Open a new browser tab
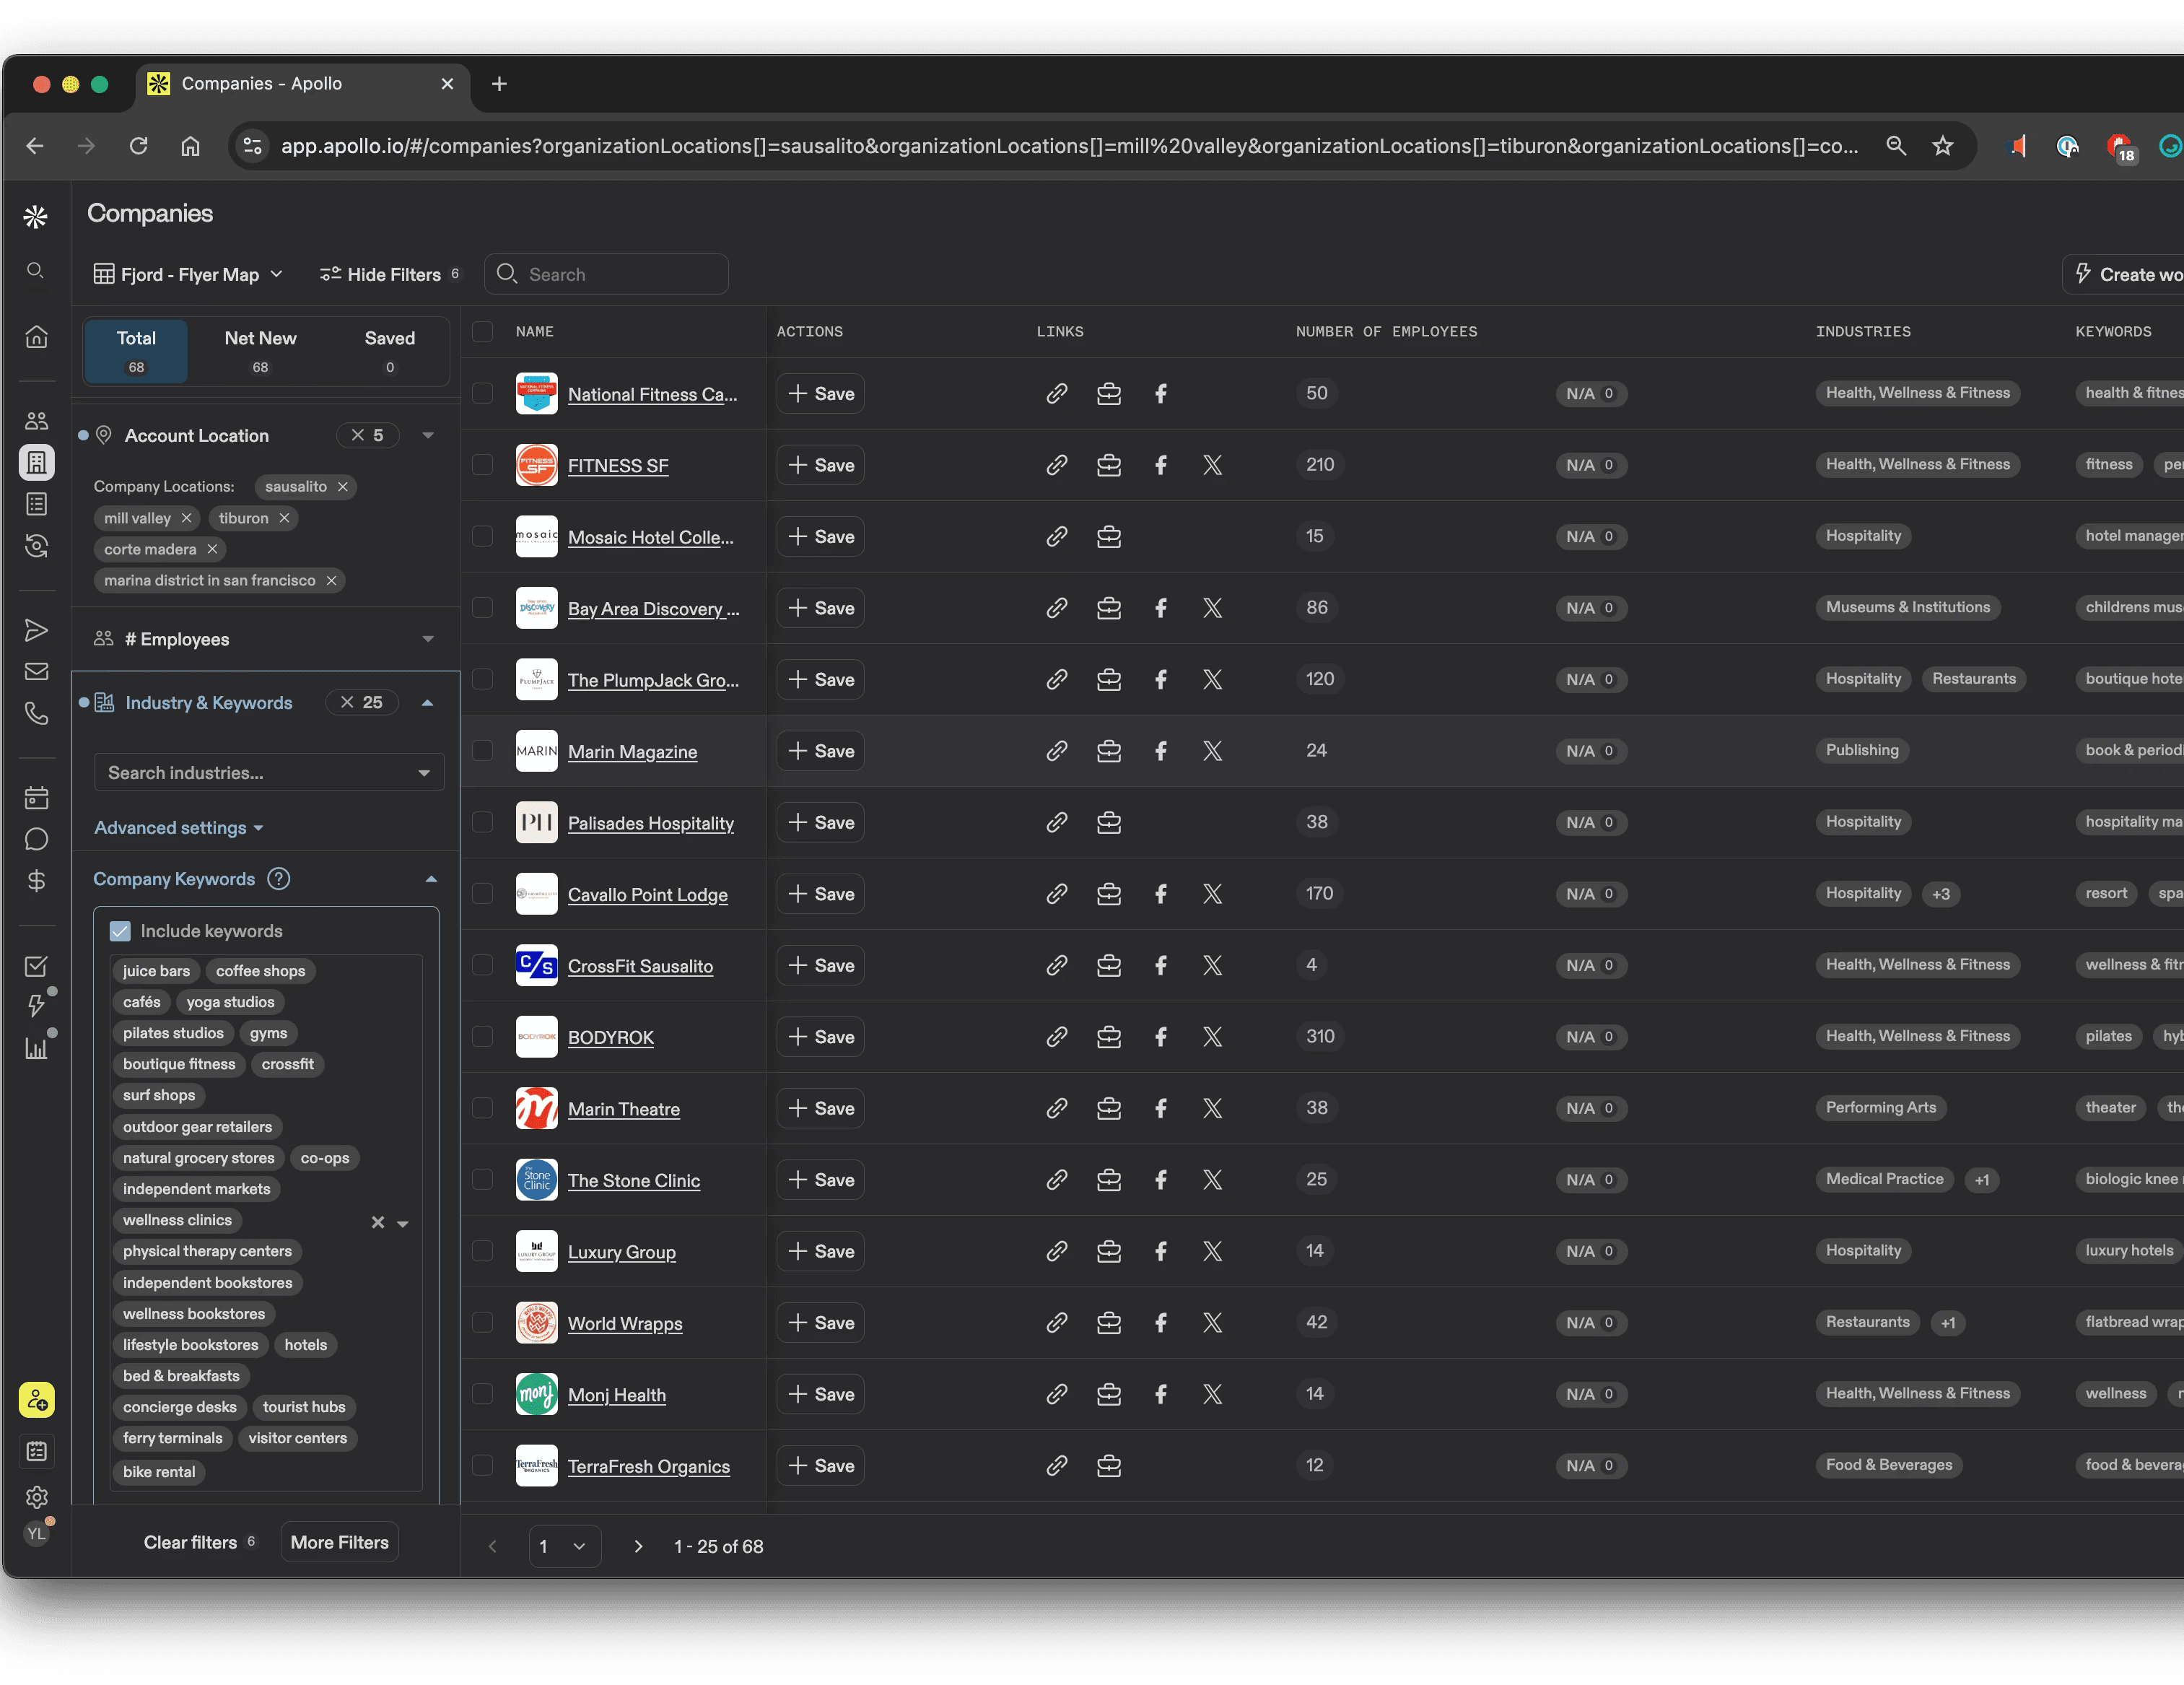Viewport: 2184px width, 1685px height. pos(499,84)
